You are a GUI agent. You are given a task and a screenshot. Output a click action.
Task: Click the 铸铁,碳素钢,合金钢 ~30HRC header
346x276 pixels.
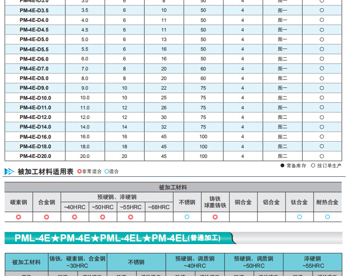78,262
